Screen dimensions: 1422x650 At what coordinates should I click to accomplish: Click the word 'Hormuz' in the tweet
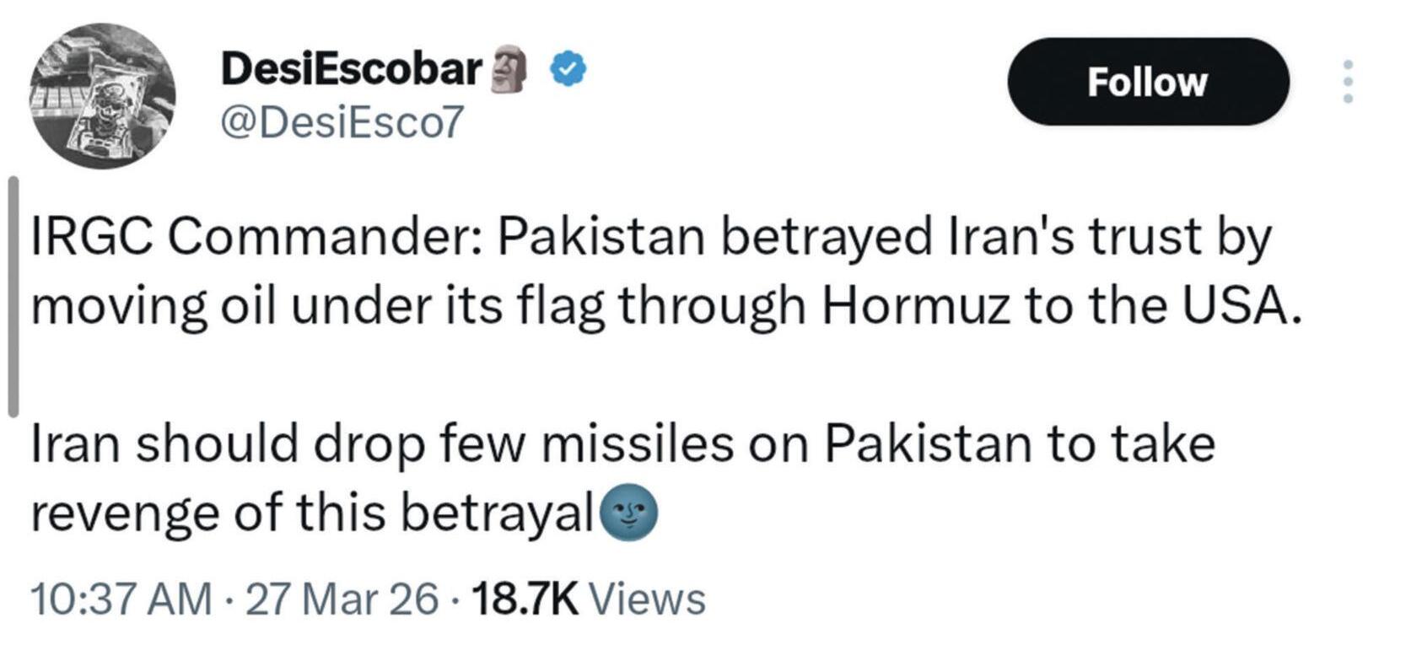point(914,306)
